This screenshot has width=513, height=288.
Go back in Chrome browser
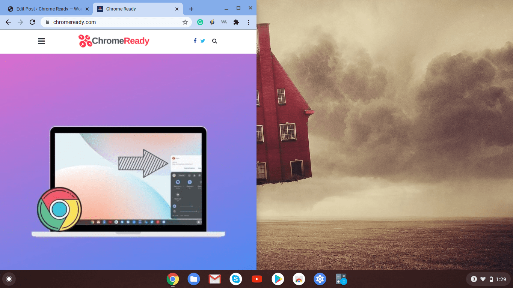click(8, 22)
